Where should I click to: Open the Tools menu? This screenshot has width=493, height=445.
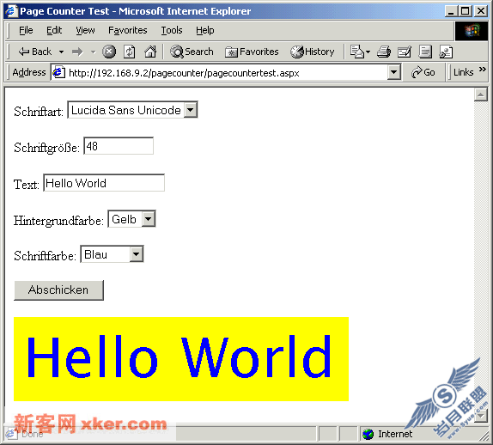[x=172, y=30]
